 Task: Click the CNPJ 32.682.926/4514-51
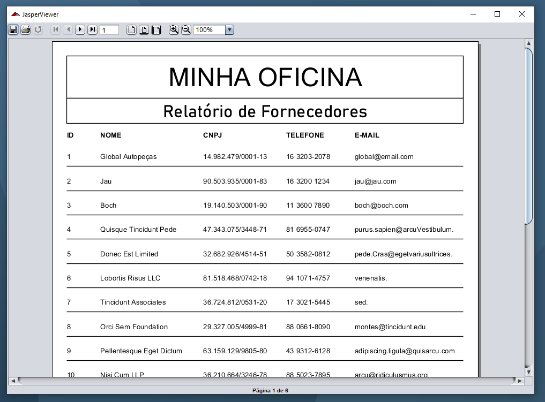tap(235, 254)
